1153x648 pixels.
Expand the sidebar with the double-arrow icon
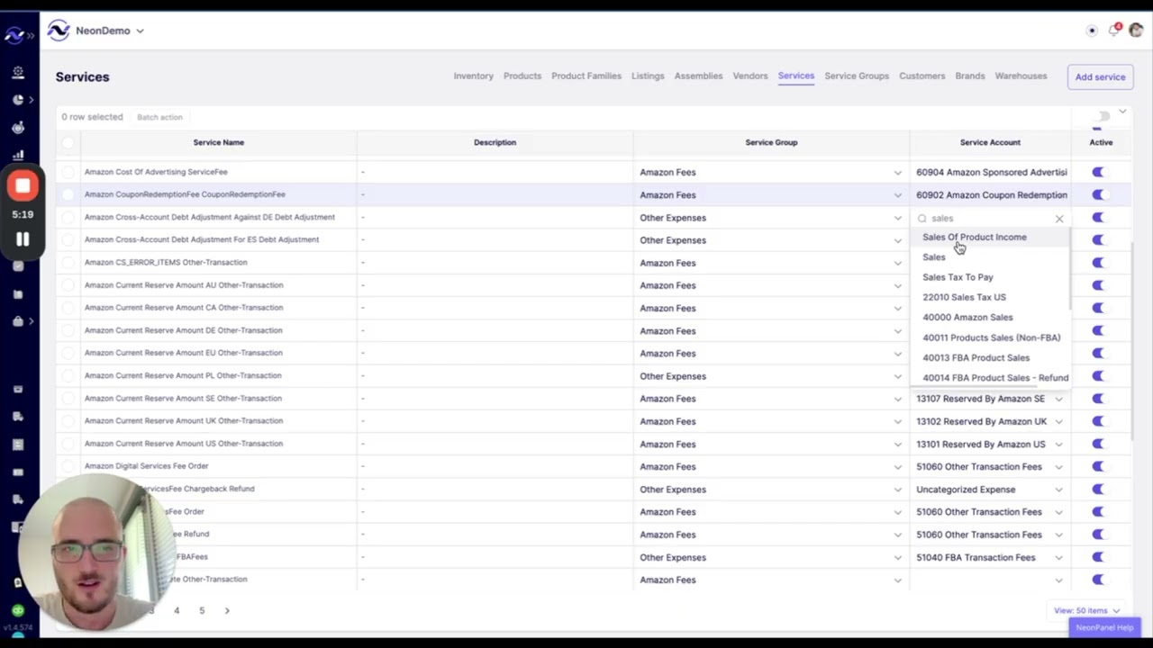coord(31,35)
